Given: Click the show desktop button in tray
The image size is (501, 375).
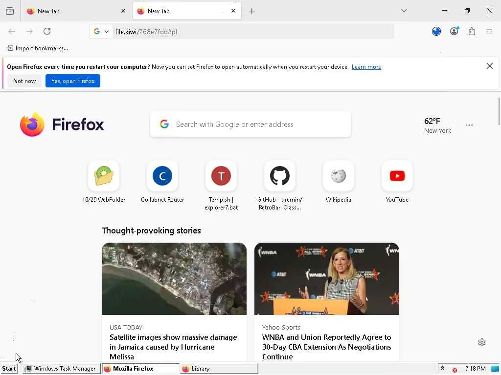Looking at the screenshot, I should 495,369.
